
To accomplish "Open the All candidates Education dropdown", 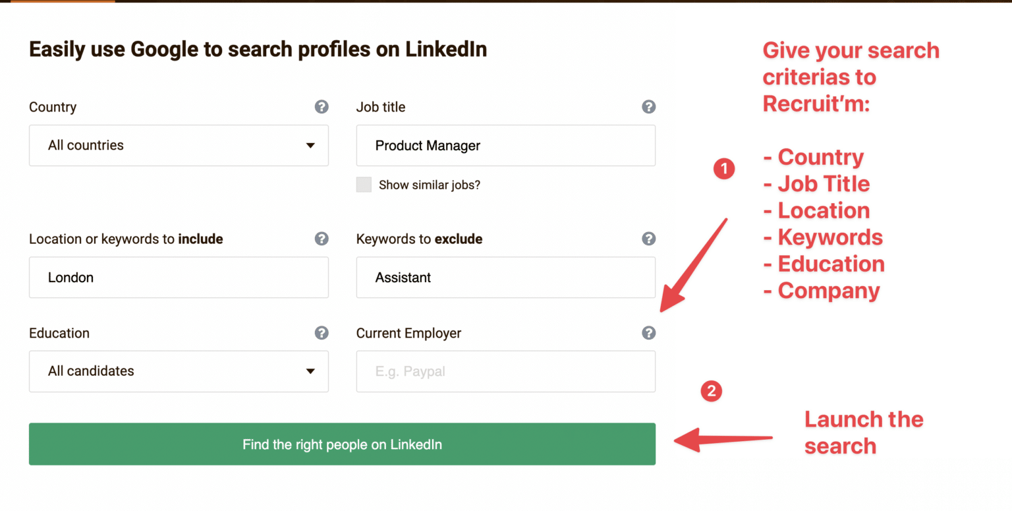I will pyautogui.click(x=179, y=371).
